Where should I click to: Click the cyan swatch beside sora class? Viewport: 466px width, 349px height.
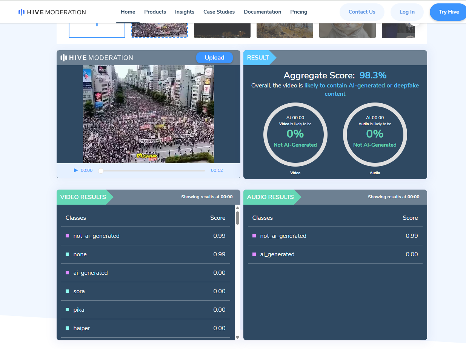(68, 291)
